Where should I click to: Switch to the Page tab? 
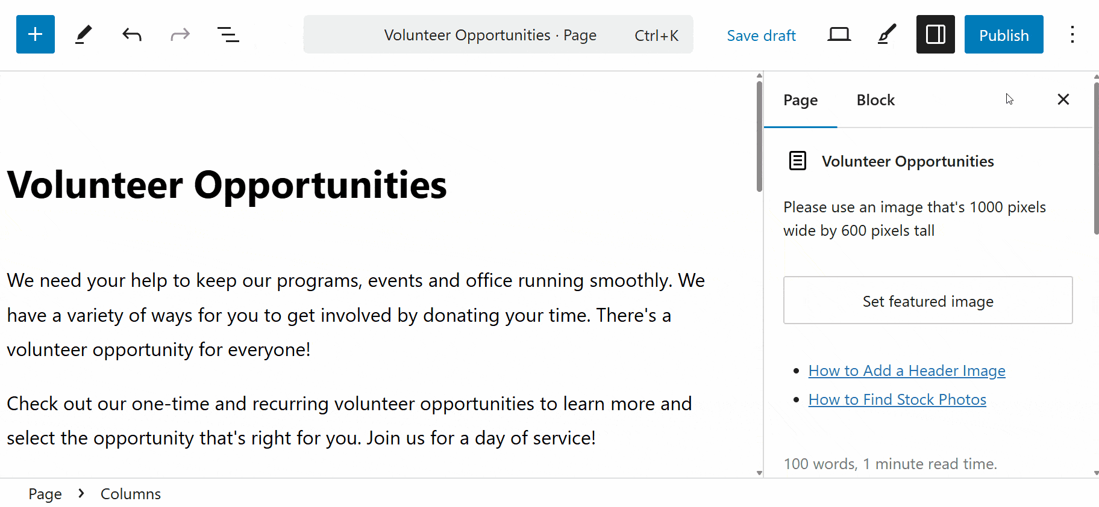click(800, 100)
